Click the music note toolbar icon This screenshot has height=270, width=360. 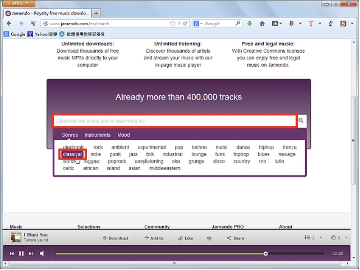tap(331, 23)
